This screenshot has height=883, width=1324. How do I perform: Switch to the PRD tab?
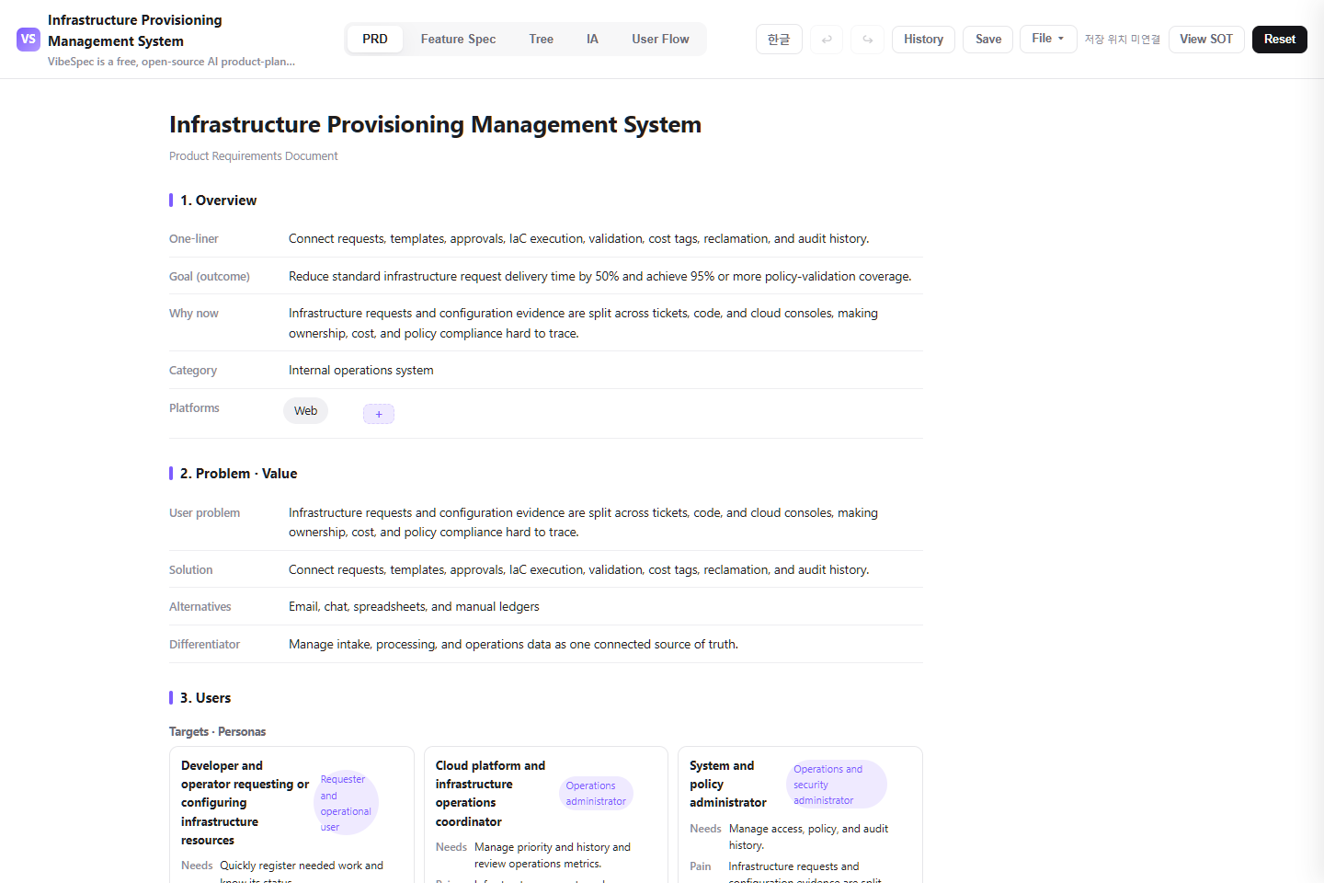[375, 40]
